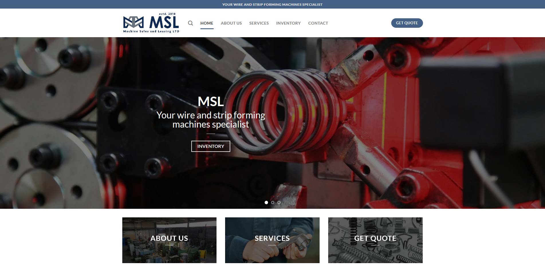Screen dimensions: 545x270
Task: Click the MSL hero heading
Action: pos(211,101)
